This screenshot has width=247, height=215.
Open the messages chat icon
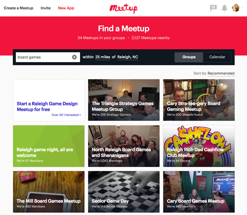point(213,8)
